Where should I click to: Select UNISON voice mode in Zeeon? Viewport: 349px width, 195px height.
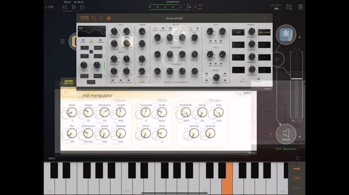[x=101, y=41]
